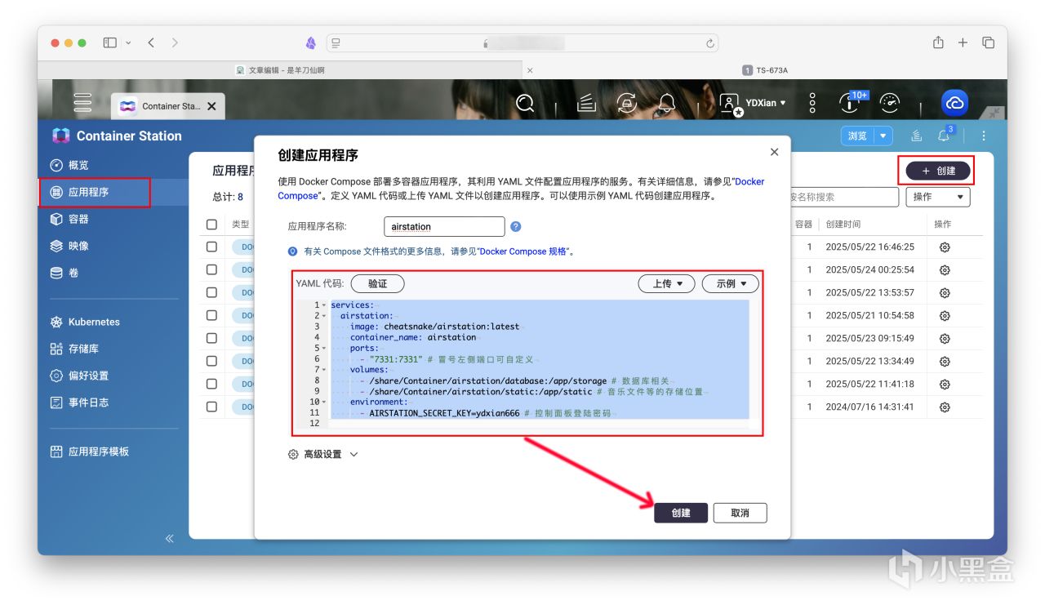Click the 浏览 browse button
This screenshot has height=605, width=1045.
(857, 136)
